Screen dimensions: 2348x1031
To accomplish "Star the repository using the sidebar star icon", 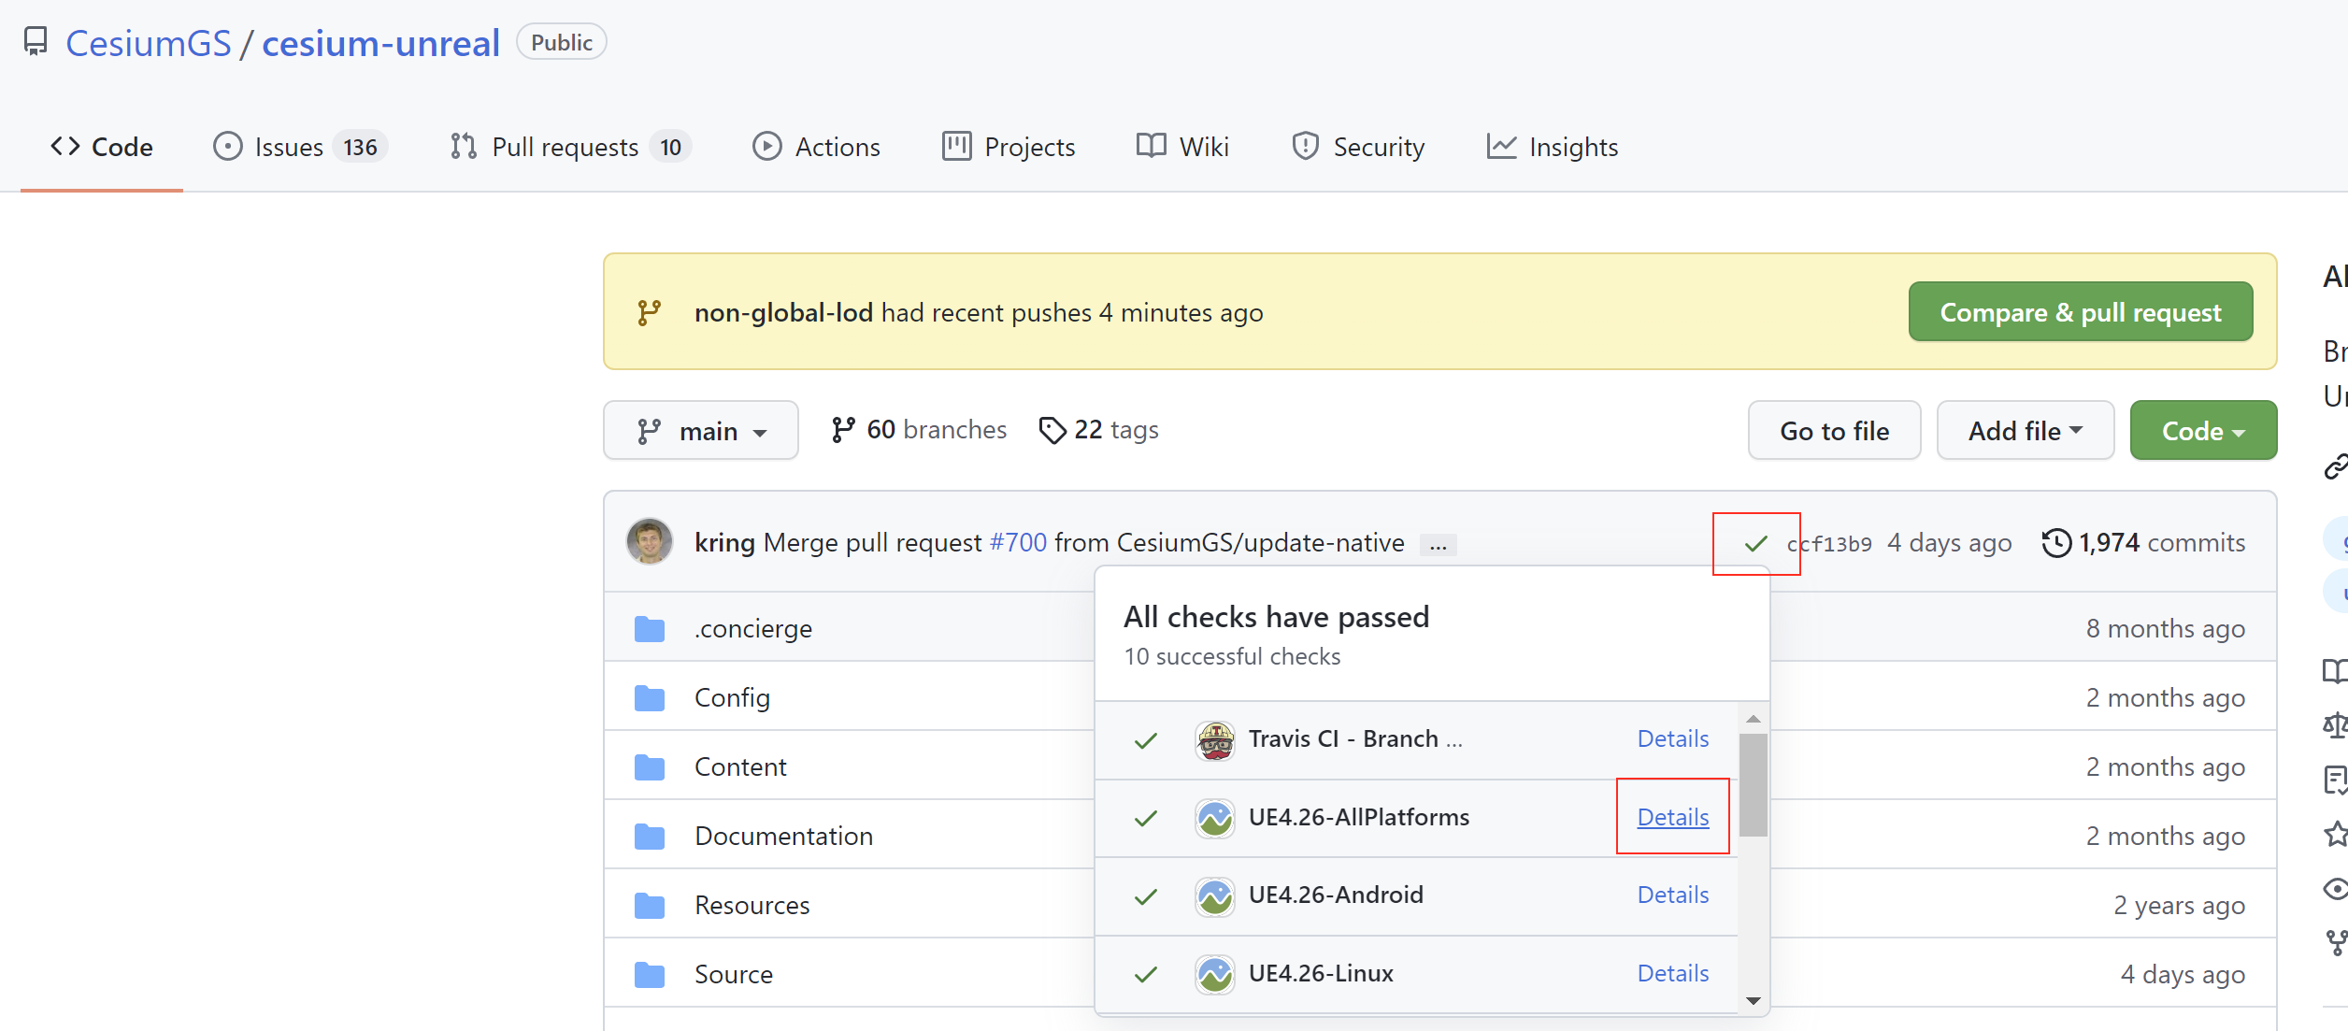I will tap(2336, 835).
